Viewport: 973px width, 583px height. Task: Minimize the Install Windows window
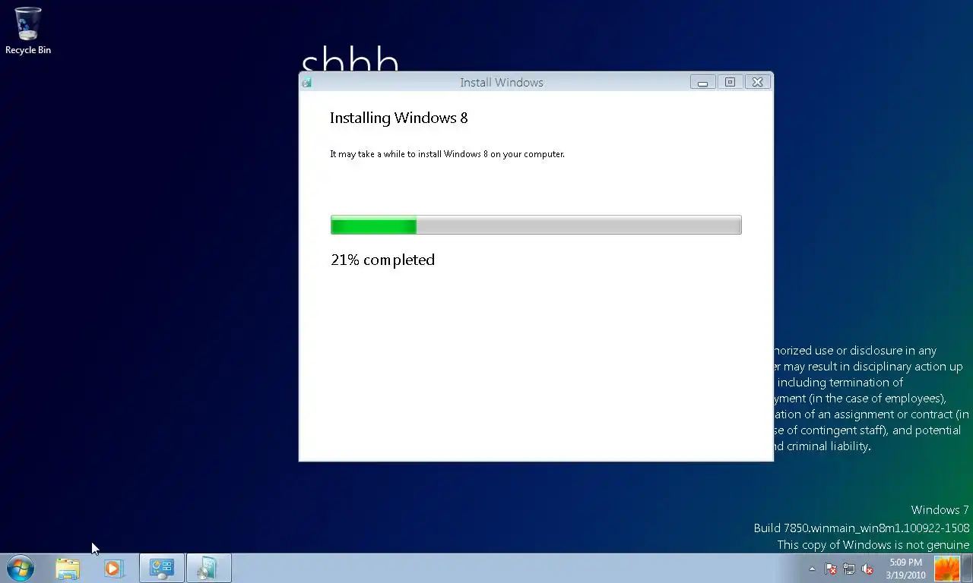(702, 82)
